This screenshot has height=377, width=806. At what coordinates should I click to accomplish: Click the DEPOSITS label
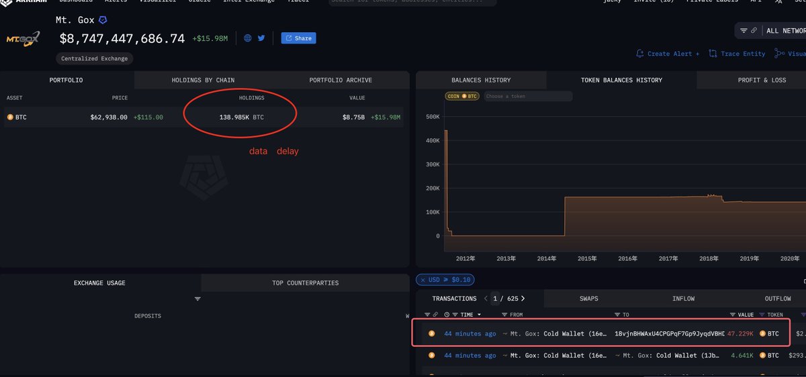[148, 316]
